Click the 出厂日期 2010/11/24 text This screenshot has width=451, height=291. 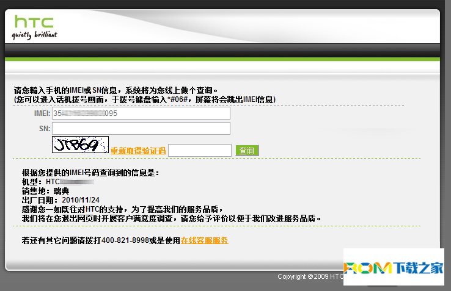[x=61, y=200]
